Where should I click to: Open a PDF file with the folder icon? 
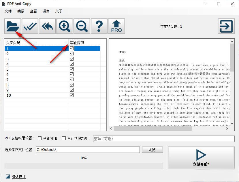coord(12,26)
